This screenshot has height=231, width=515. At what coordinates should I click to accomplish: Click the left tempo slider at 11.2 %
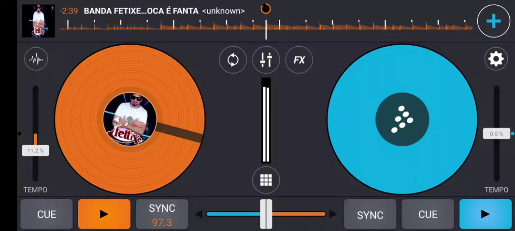point(35,151)
